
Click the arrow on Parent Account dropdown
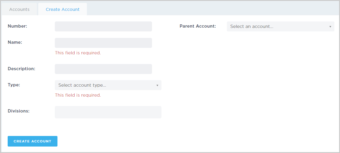point(330,27)
